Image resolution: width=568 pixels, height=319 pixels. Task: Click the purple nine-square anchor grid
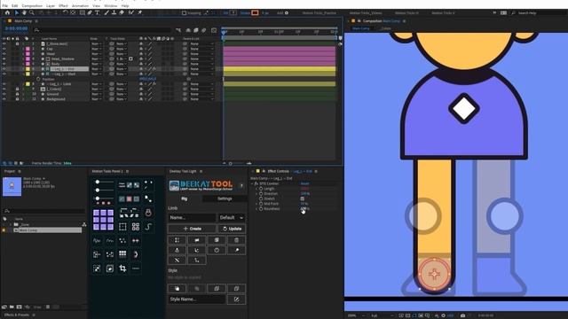[103, 220]
